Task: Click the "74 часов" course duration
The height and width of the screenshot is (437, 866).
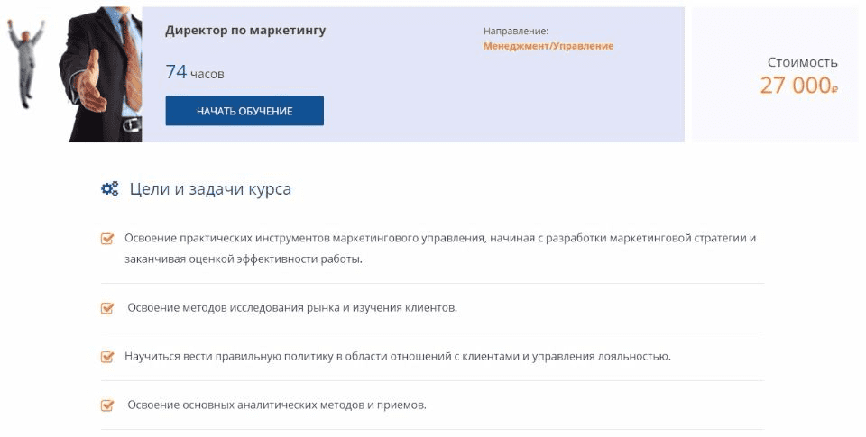Action: [x=195, y=73]
